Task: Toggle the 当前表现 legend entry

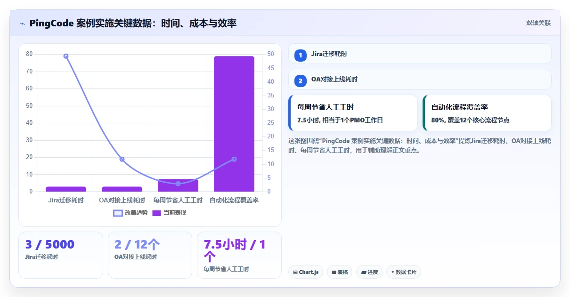Action: 169,213
